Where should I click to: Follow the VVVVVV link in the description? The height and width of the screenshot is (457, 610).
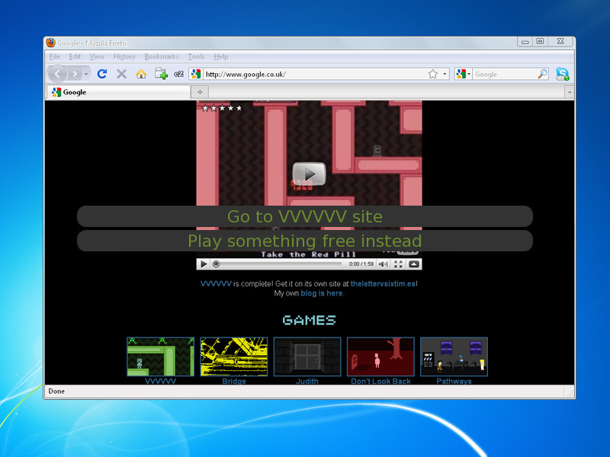216,283
